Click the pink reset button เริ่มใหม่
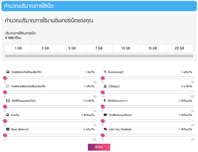 coord(99,147)
